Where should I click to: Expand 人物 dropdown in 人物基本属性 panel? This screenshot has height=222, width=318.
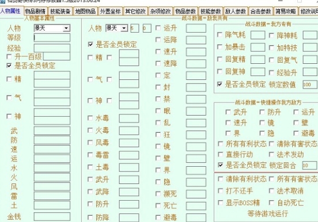click(66, 28)
